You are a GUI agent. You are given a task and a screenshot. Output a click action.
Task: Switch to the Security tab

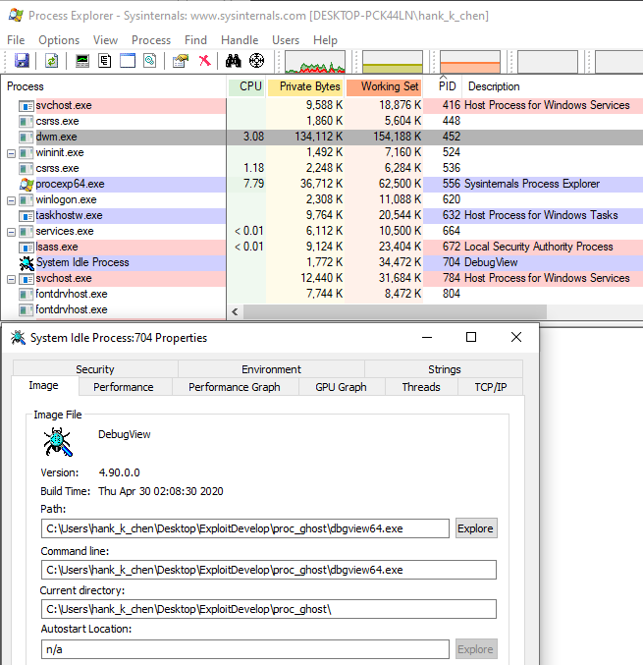(95, 369)
